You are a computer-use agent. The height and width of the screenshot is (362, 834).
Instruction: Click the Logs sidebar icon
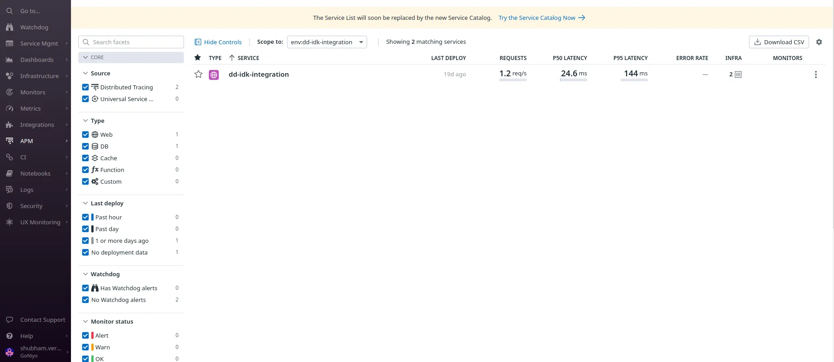pos(9,190)
